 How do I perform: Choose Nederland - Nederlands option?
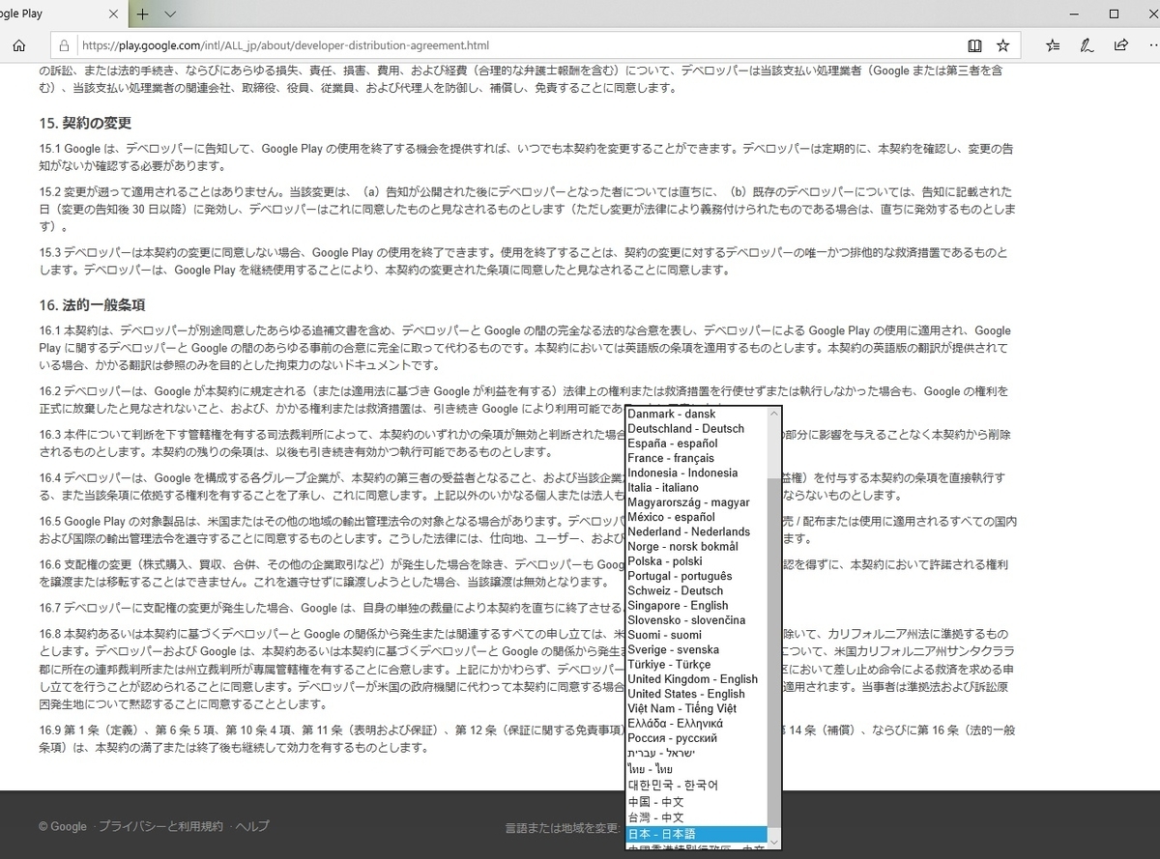coord(696,531)
